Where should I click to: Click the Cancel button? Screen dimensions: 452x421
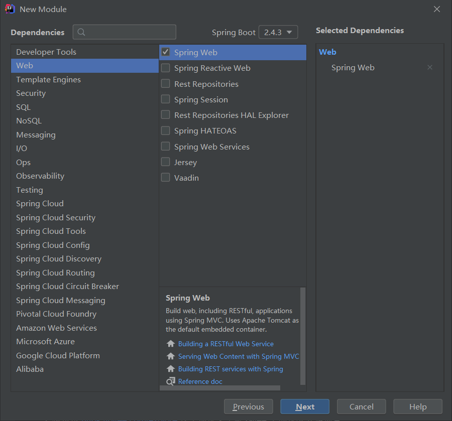tap(362, 406)
